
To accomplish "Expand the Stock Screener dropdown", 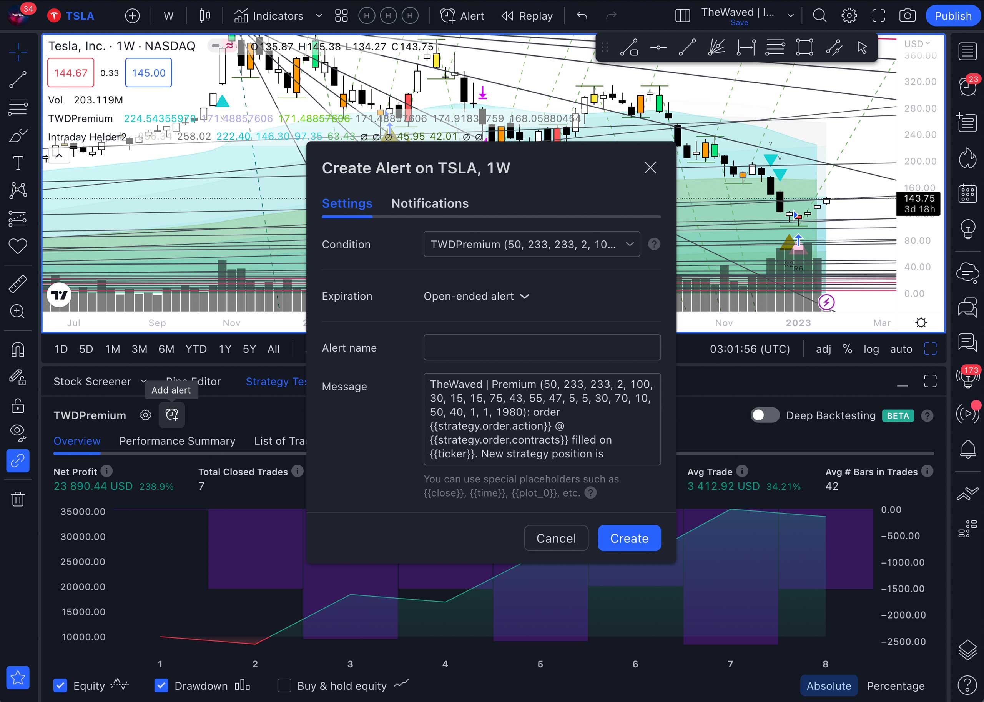I will click(143, 381).
